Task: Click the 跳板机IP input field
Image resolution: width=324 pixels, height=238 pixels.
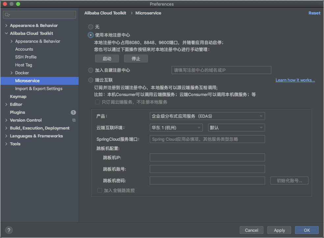Action: point(207,157)
